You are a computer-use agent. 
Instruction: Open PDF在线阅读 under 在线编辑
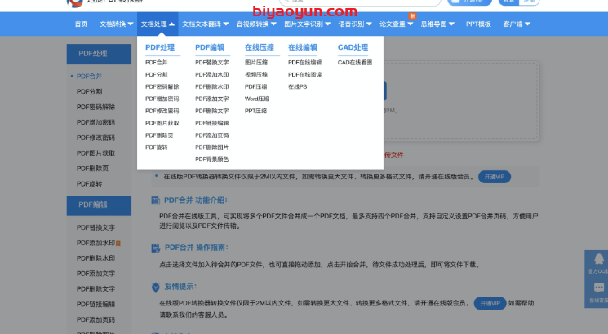click(x=304, y=74)
